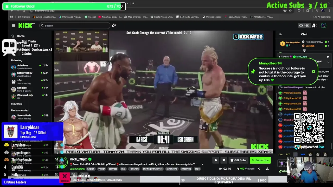Collapse the chat panel arrow icon
This screenshot has width=333, height=187.
point(280,34)
